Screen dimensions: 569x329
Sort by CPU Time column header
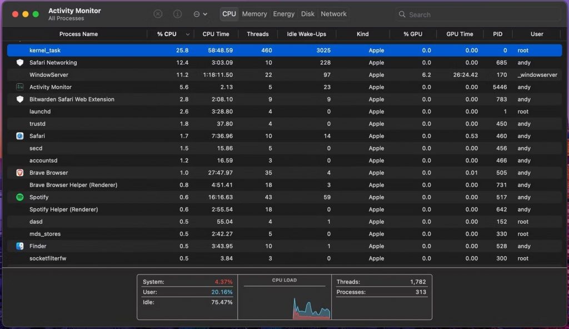[216, 34]
